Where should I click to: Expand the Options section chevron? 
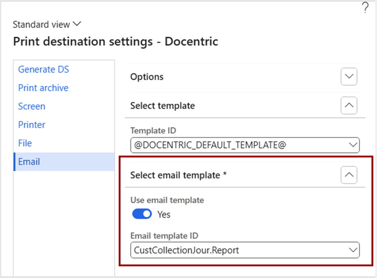click(349, 77)
